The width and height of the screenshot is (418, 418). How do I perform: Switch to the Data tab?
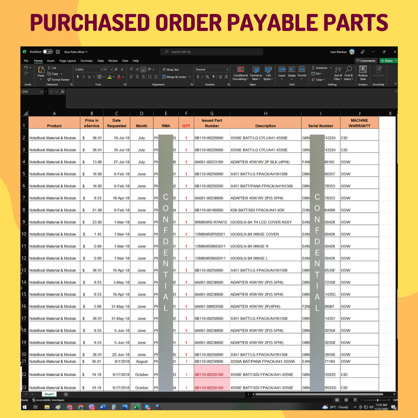[101, 61]
